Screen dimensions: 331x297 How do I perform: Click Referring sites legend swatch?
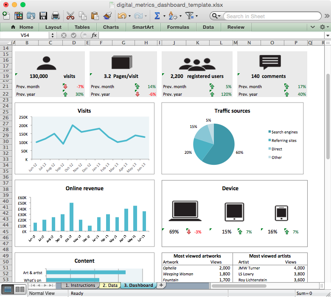[x=269, y=140]
